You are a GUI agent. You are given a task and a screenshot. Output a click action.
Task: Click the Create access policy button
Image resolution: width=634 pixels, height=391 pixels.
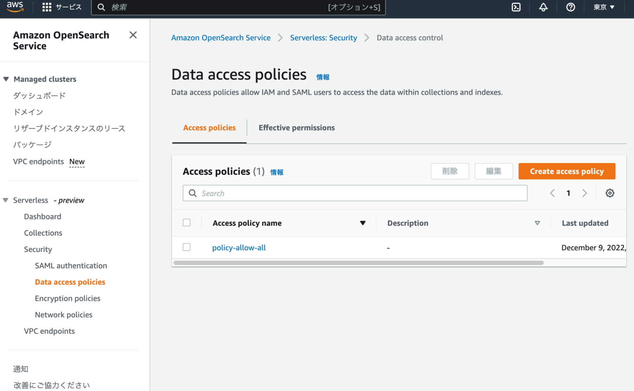(x=566, y=171)
